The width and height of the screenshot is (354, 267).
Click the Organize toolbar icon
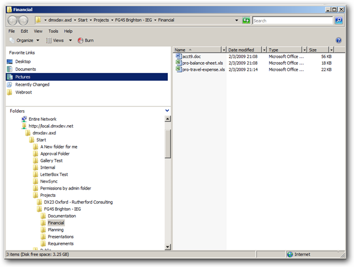(12, 41)
